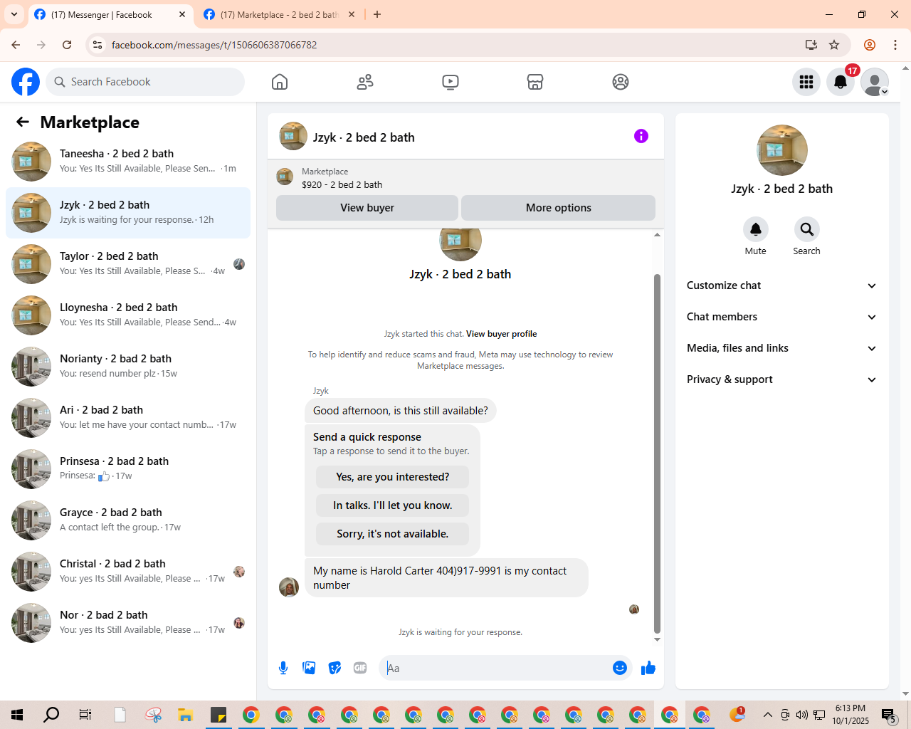The width and height of the screenshot is (911, 729).
Task: Switch to Marketplace - 2 bed 2 bath tab
Action: coord(279,14)
